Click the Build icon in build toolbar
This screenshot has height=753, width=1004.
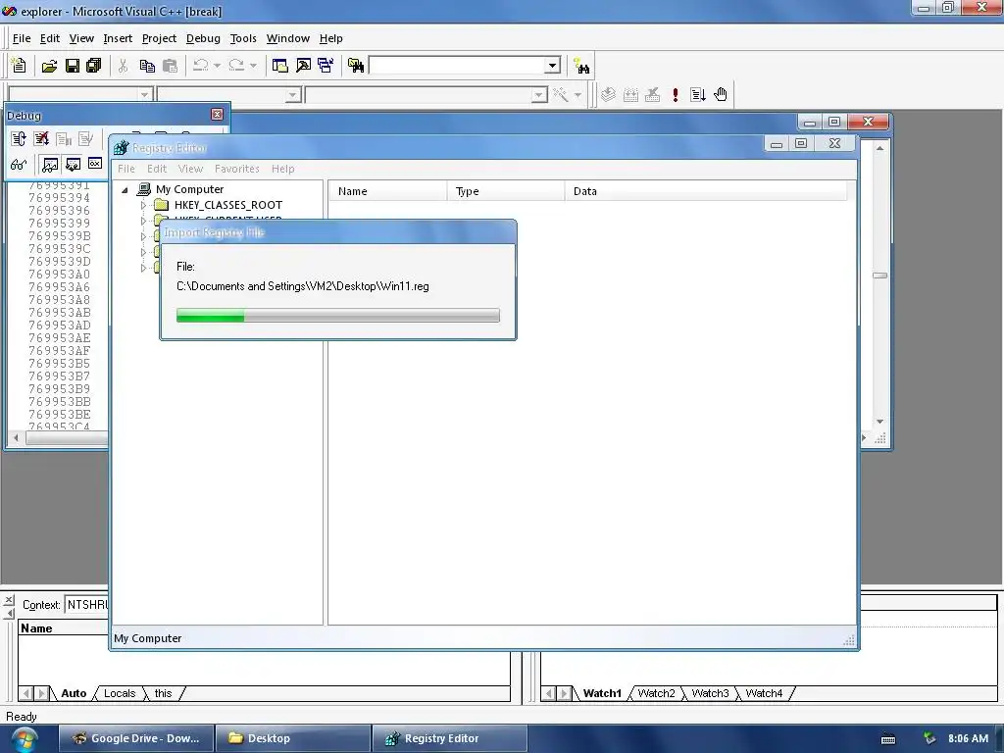point(630,95)
